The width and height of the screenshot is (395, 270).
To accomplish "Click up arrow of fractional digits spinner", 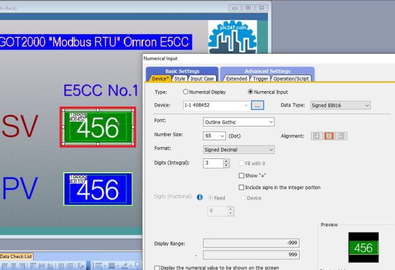I will pos(231,209).
